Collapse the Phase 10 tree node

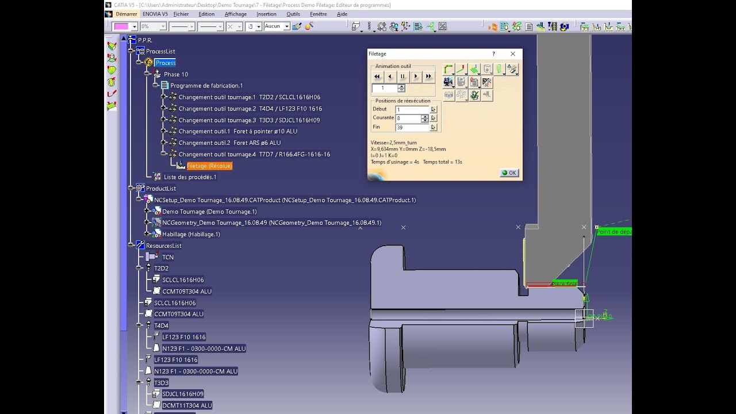[148, 74]
